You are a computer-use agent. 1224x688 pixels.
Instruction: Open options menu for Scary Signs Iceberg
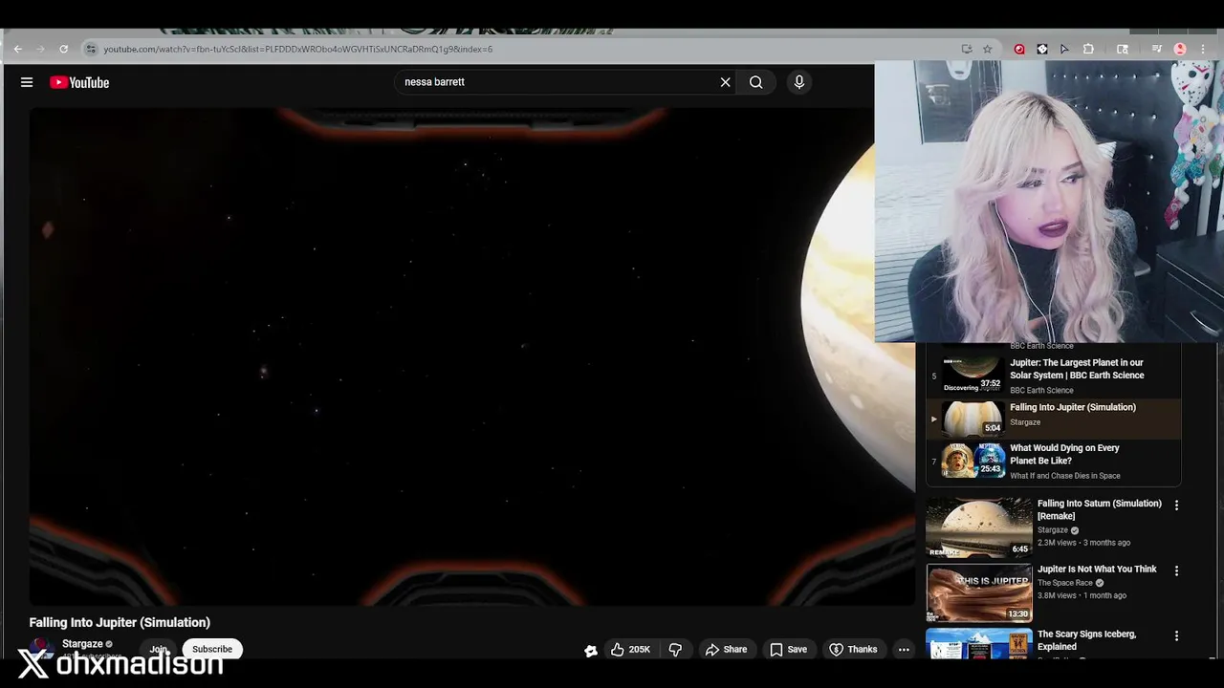pyautogui.click(x=1176, y=635)
